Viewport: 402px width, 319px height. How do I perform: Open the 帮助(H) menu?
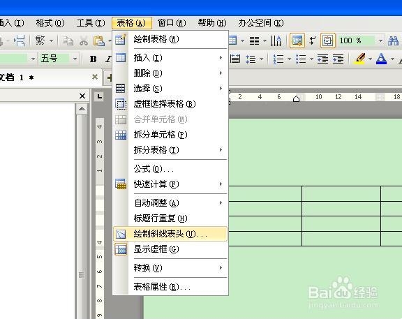click(212, 23)
